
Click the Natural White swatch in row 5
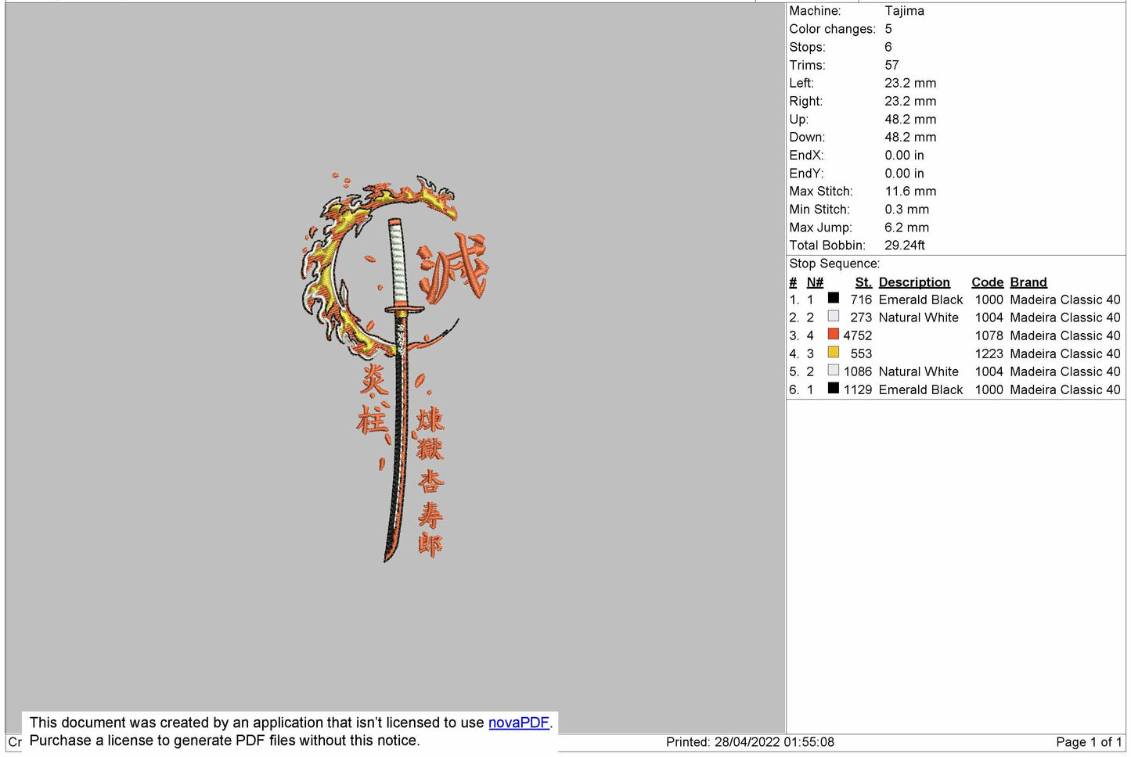click(x=833, y=370)
